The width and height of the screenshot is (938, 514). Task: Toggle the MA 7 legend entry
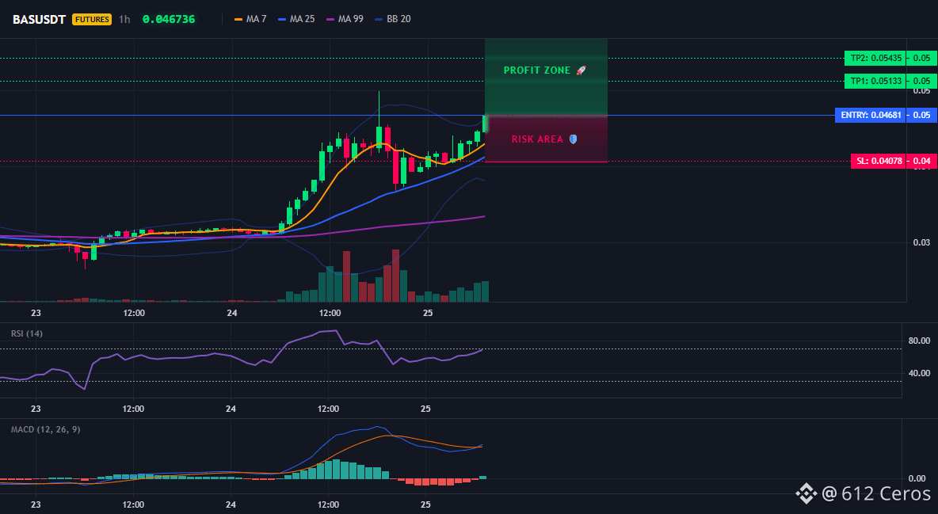coord(250,19)
